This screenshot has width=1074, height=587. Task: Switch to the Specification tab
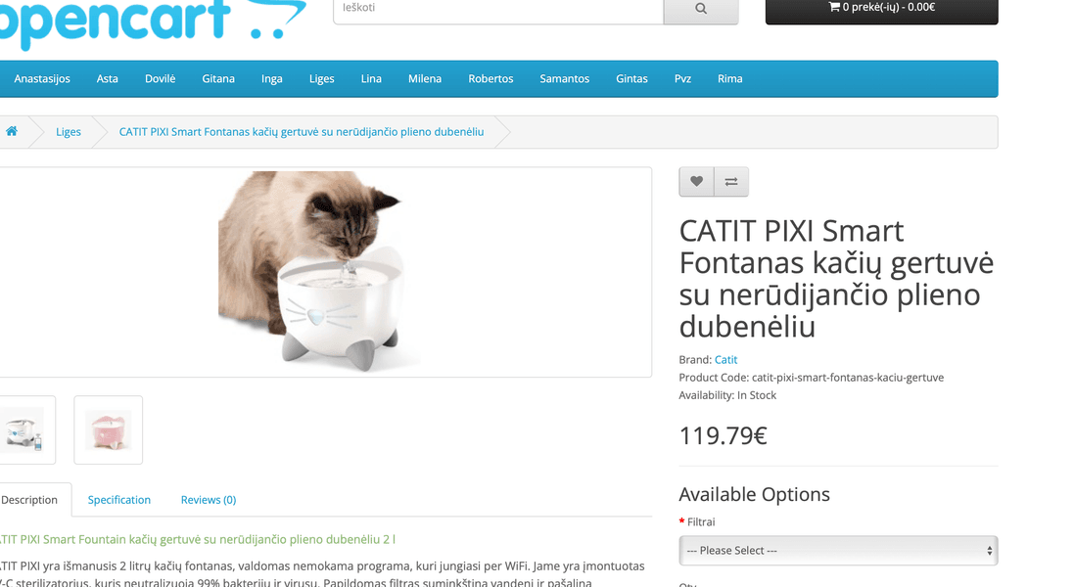(119, 499)
